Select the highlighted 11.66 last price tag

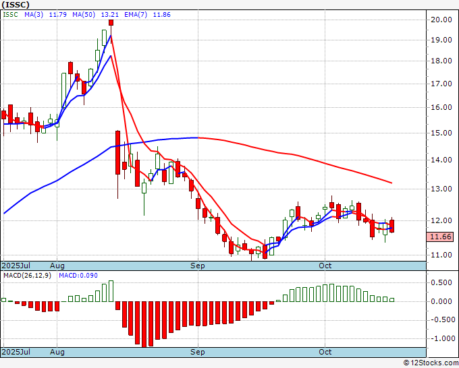pos(440,237)
